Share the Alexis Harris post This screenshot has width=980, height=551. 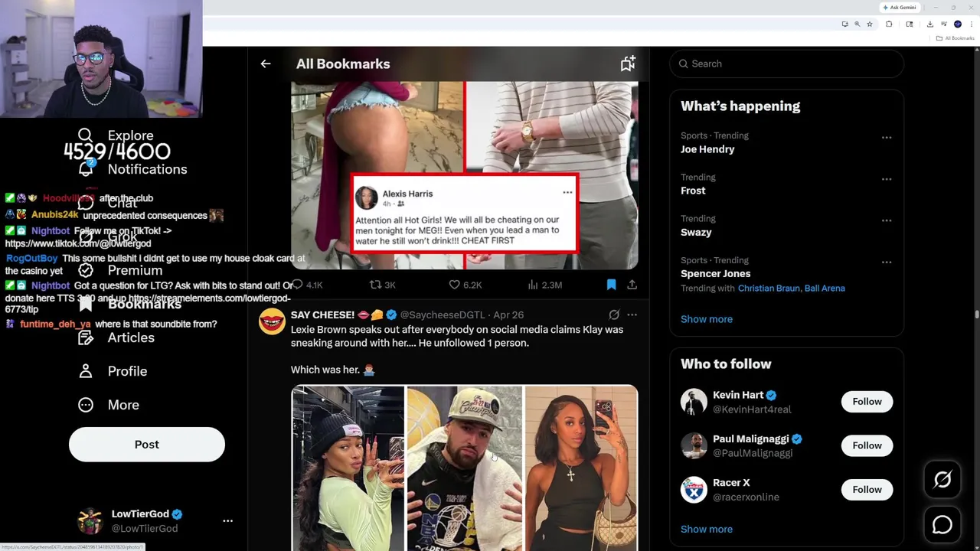tap(632, 285)
